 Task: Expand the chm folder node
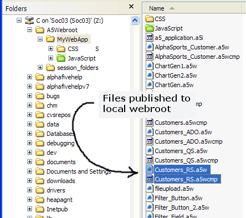coord(29,105)
